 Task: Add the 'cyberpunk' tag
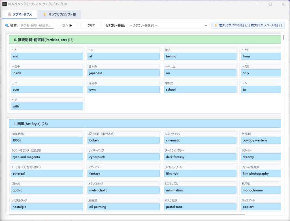[x=123, y=157]
